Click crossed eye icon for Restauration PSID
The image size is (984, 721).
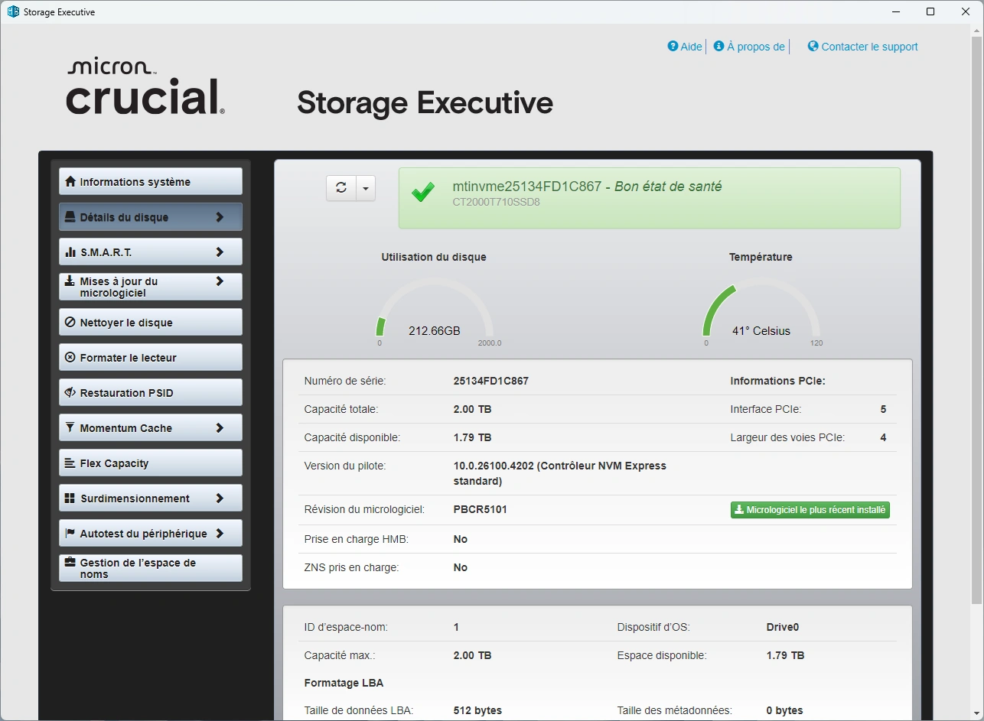tap(70, 393)
